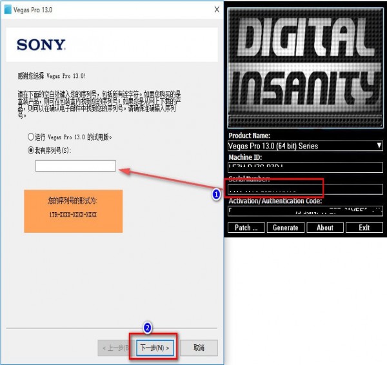This screenshot has width=387, height=365.
Task: Click the 感谢您选择 Vegas Pro 13.0! text
Action: point(52,76)
